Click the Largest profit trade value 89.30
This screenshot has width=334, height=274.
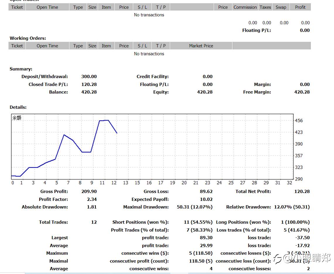[x=206, y=238]
